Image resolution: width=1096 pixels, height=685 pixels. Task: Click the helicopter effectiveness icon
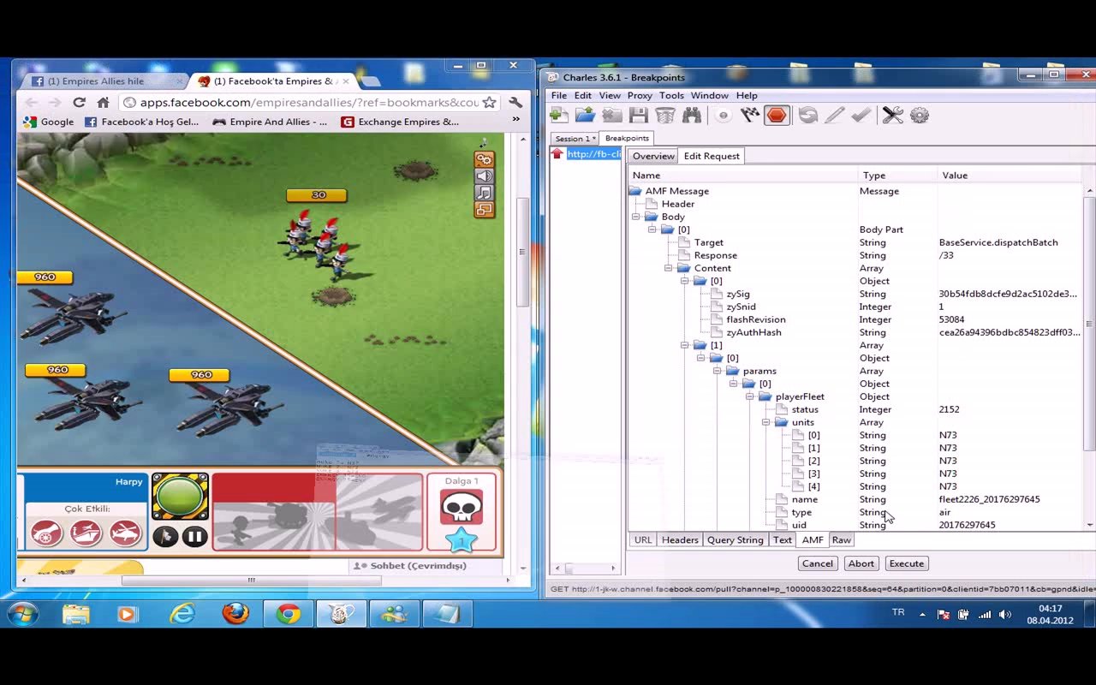126,534
